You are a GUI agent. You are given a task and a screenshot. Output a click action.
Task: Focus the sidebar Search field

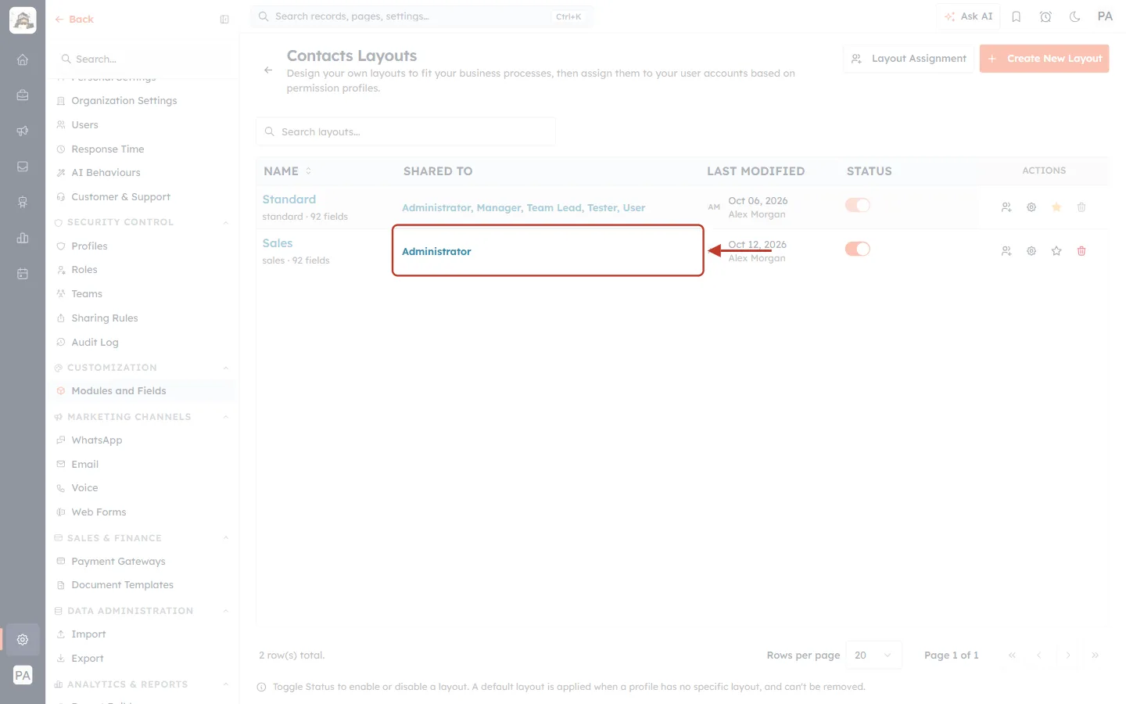click(142, 59)
